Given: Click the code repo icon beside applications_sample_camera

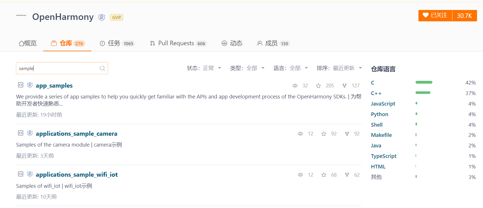Looking at the screenshot, I should pyautogui.click(x=20, y=133).
